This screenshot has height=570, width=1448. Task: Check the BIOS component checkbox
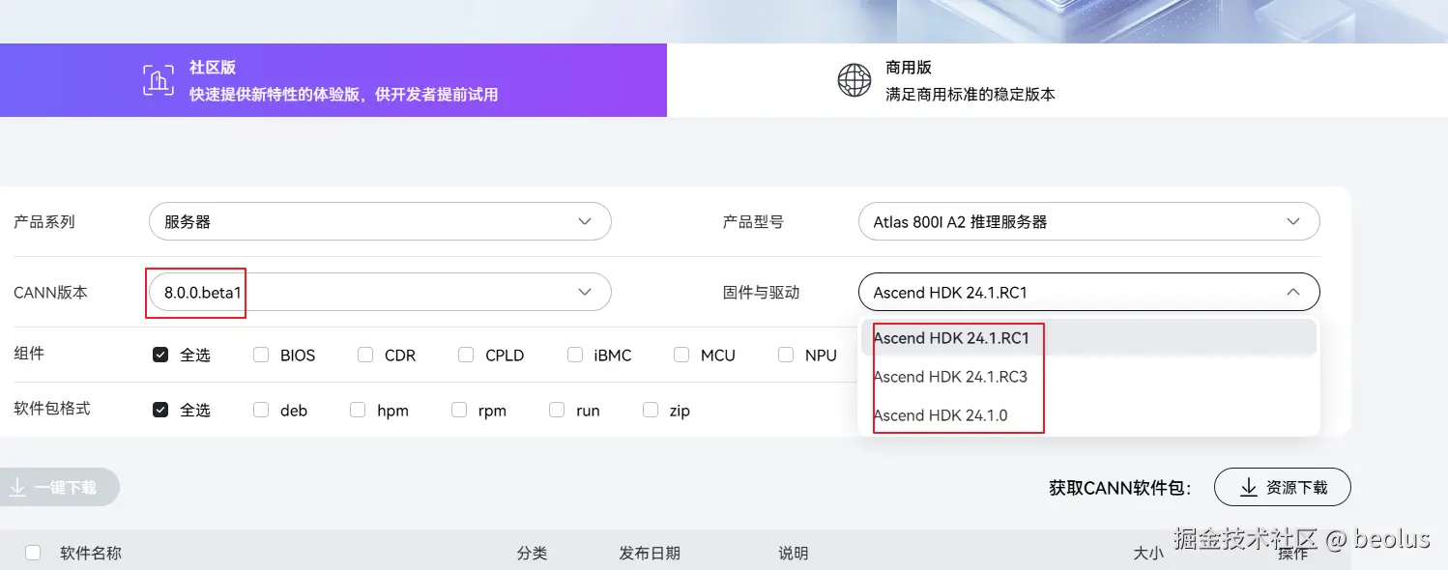click(x=261, y=356)
